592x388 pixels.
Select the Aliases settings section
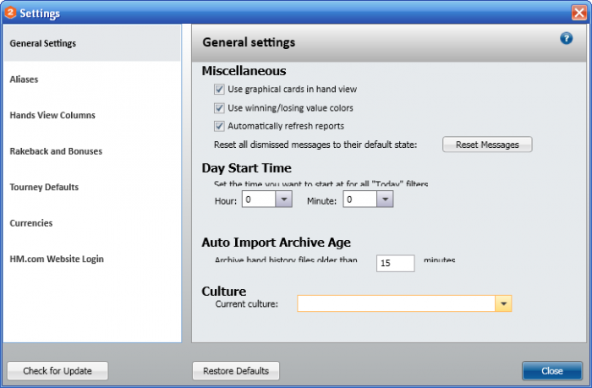click(x=24, y=79)
